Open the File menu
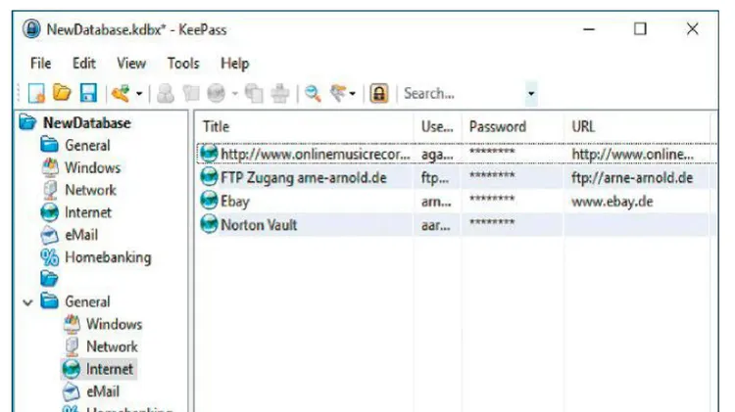Image resolution: width=735 pixels, height=412 pixels. (x=41, y=64)
